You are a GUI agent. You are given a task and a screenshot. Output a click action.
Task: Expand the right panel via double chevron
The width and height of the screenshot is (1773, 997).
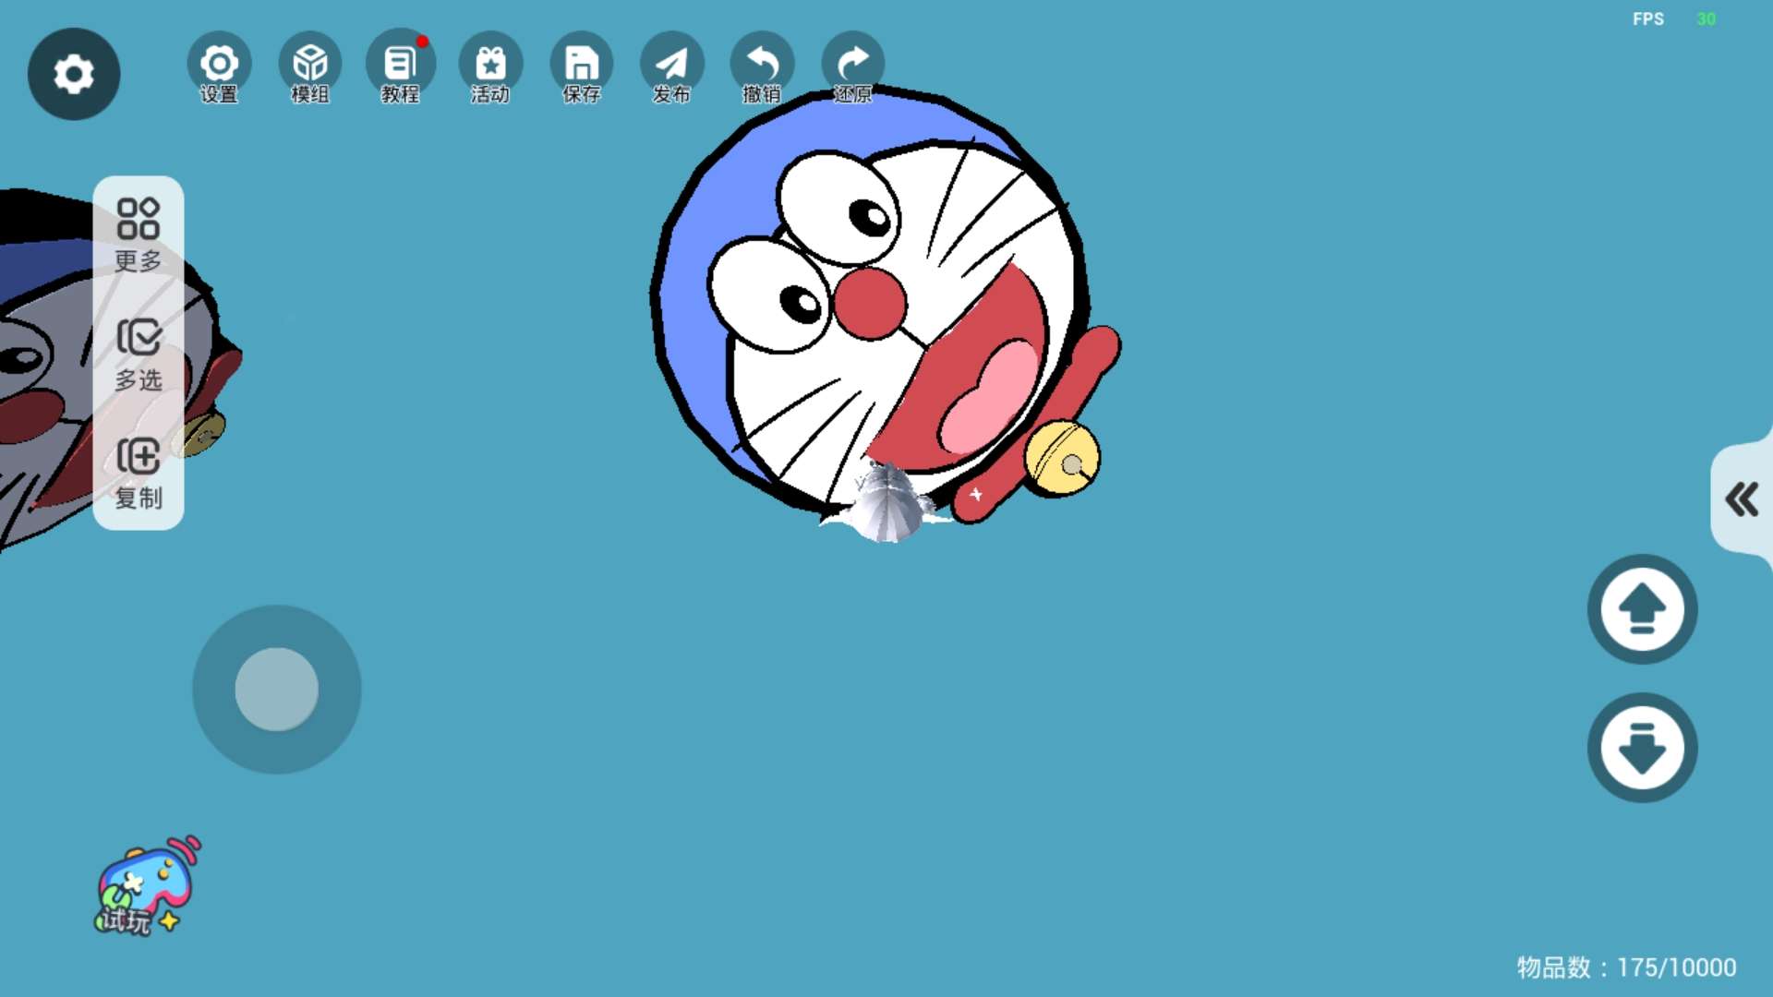tap(1742, 499)
